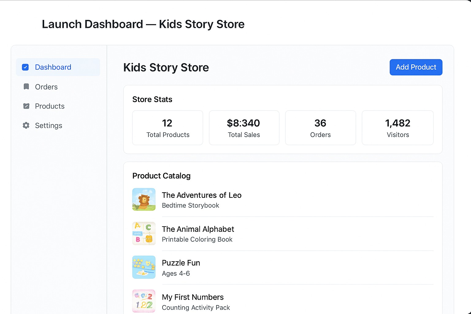Click My First Numbers product title
Viewport: 471px width, 314px height.
coord(193,297)
